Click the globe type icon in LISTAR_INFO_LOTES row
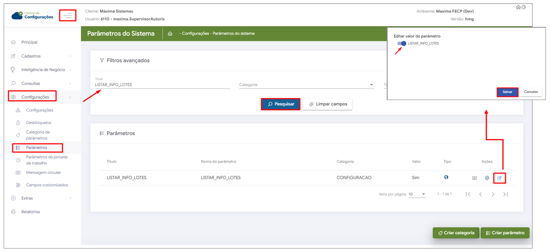Screen dimensions: 550x251 [x=446, y=177]
